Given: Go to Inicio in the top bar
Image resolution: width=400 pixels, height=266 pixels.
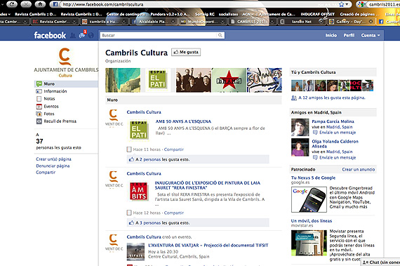Looking at the screenshot, I should click(331, 35).
